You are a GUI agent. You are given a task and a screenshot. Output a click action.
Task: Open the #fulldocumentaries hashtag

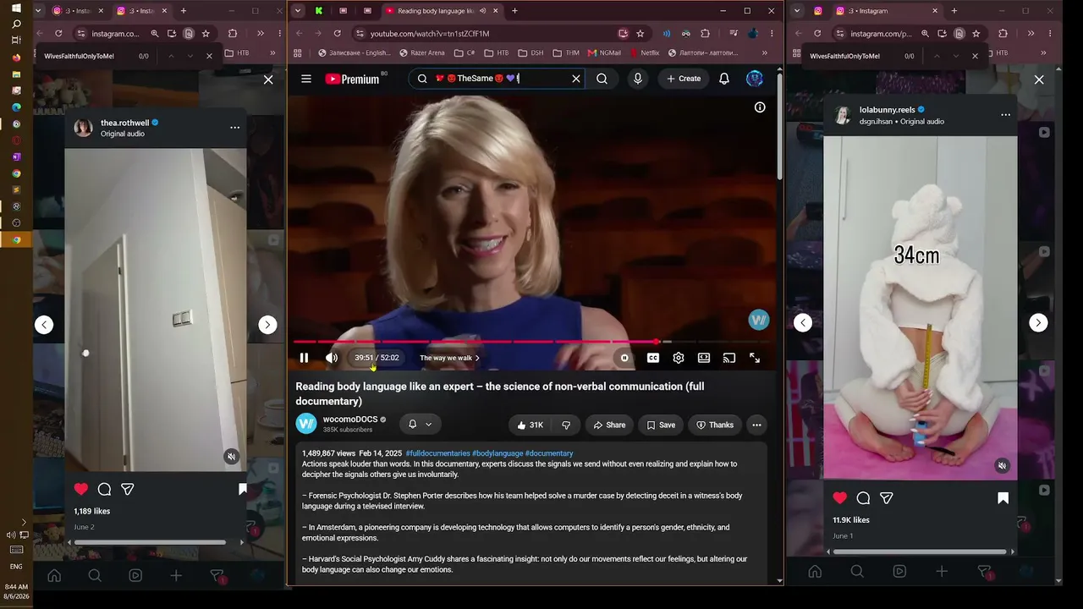(437, 453)
